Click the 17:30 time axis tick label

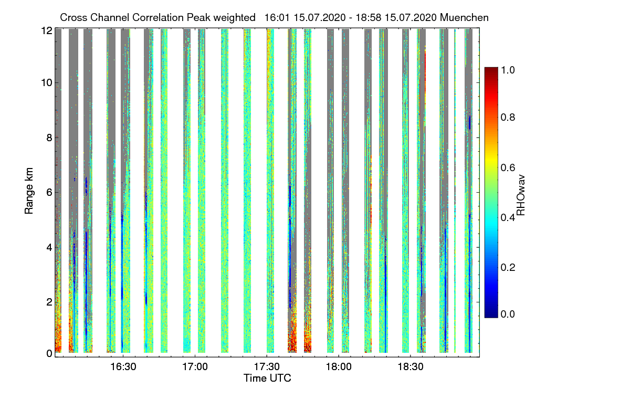click(x=266, y=366)
